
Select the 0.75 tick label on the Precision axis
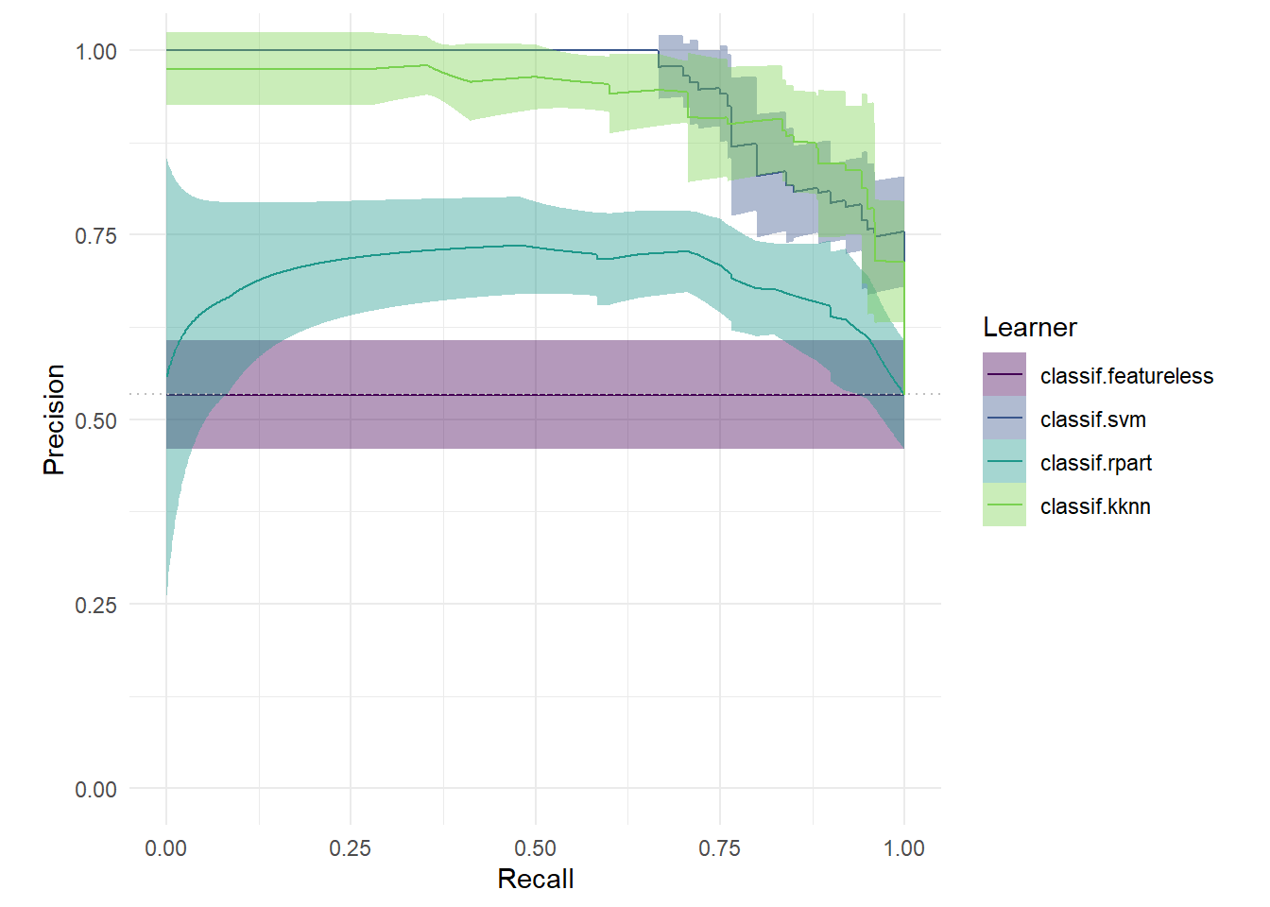coord(95,235)
